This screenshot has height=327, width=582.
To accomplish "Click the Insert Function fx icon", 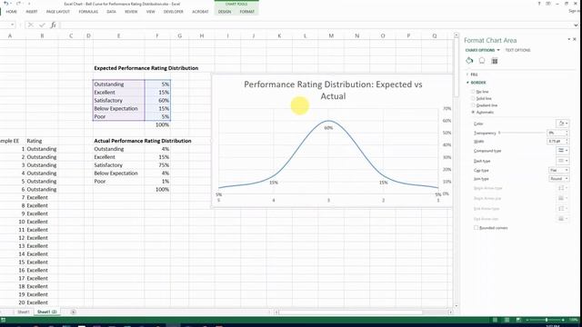I will coord(53,25).
